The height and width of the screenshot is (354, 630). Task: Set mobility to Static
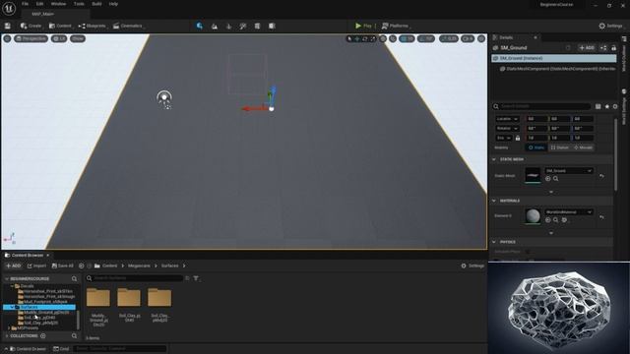(536, 147)
